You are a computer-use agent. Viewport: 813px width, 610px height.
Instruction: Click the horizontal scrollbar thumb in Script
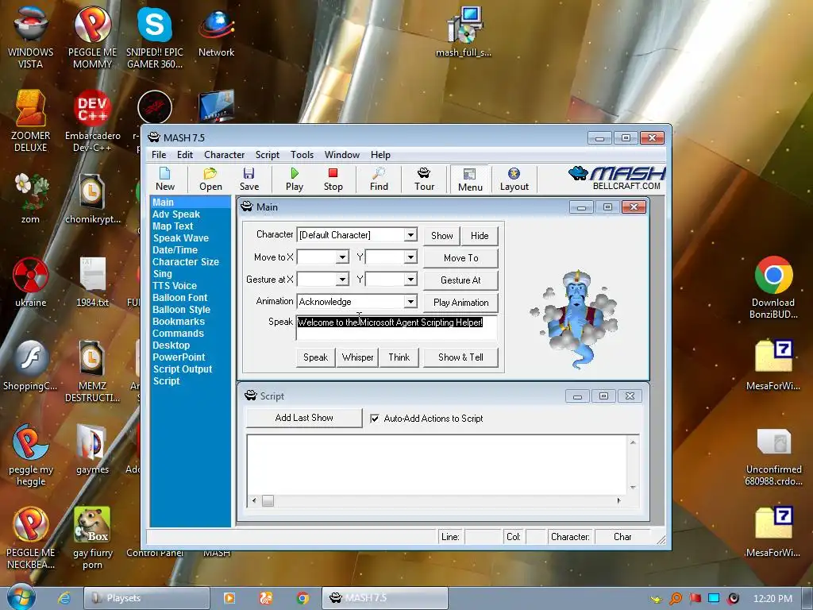pyautogui.click(x=268, y=500)
